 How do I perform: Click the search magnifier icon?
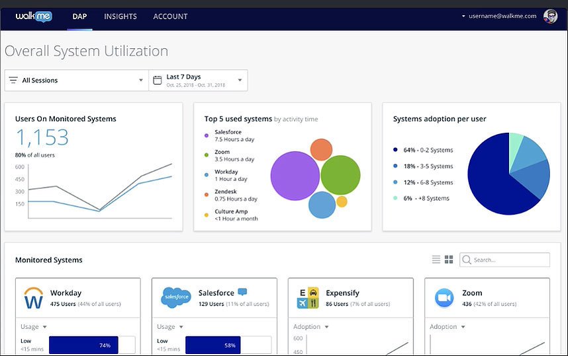(x=467, y=260)
